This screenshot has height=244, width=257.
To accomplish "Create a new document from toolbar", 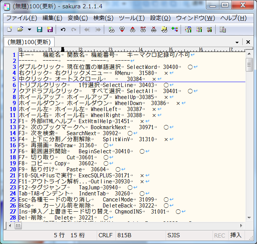I will (x=9, y=29).
